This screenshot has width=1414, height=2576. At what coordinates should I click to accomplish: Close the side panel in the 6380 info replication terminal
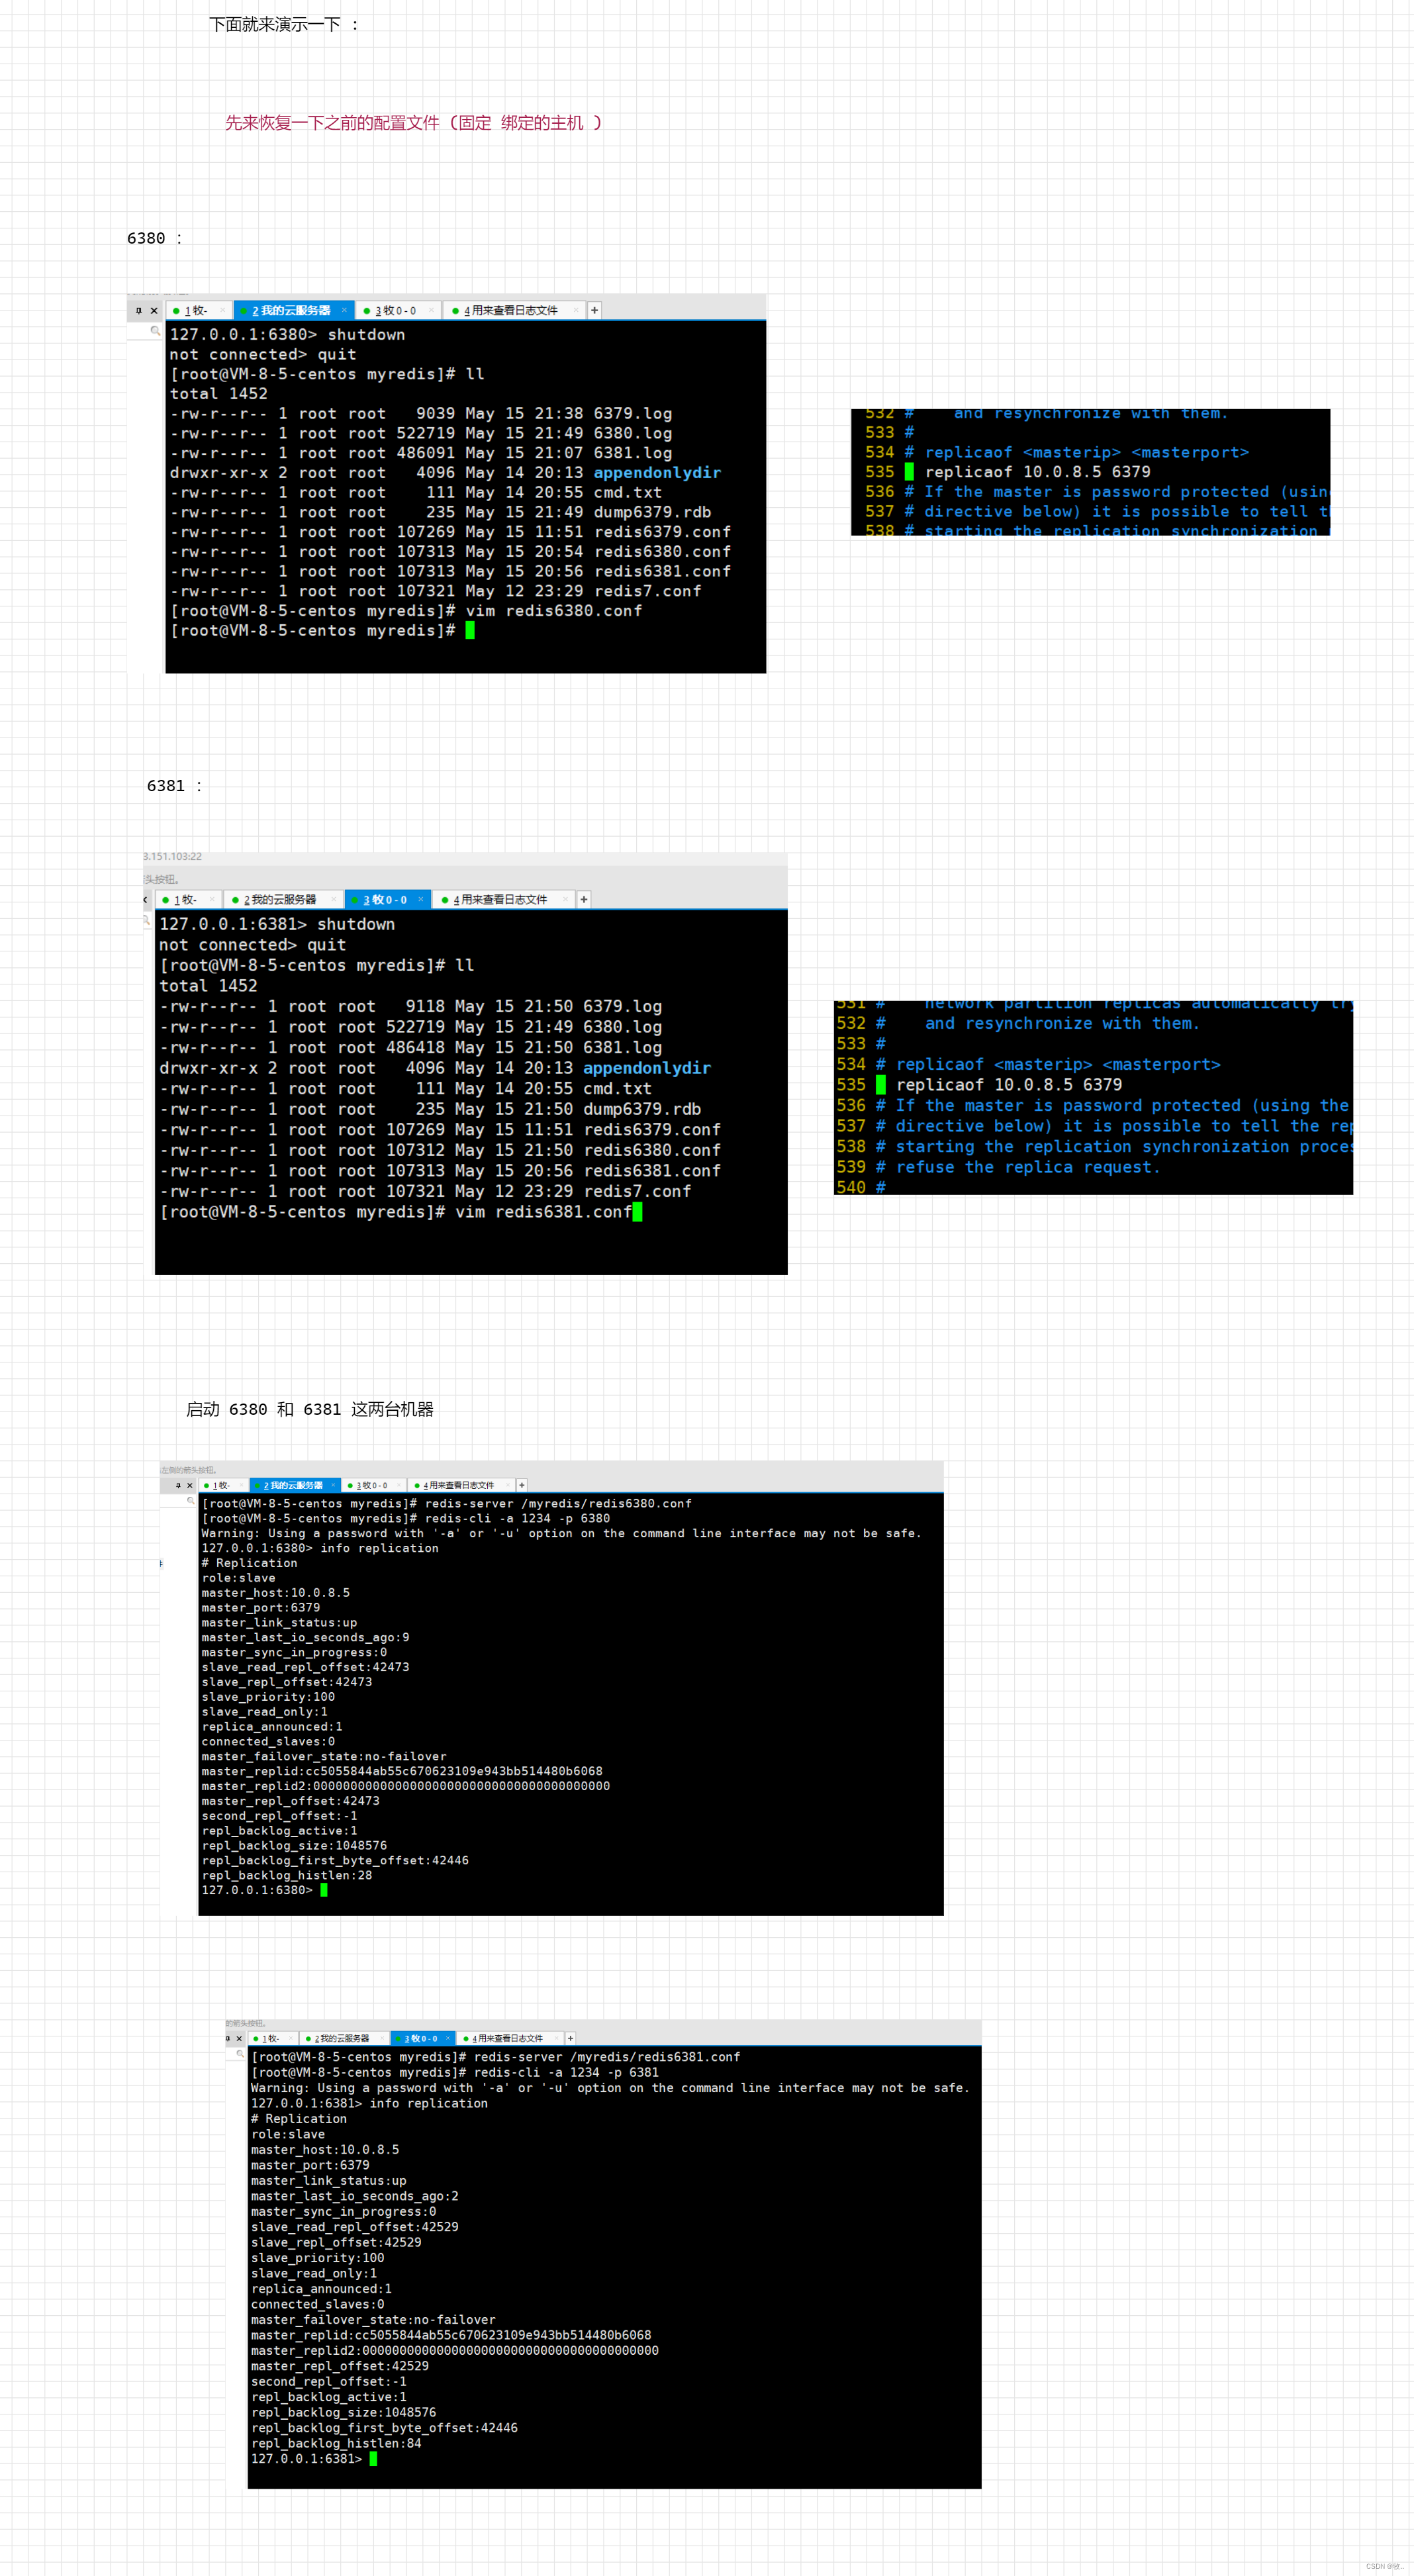point(190,1486)
